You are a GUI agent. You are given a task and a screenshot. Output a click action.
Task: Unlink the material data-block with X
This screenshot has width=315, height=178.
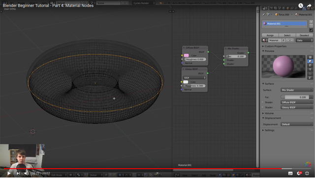(292, 40)
